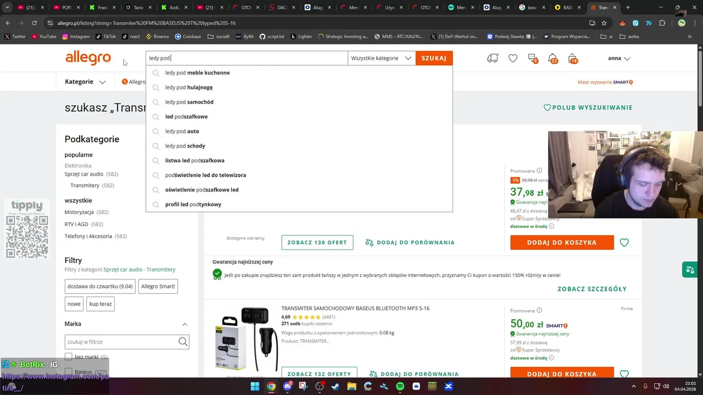Click the orange SZUKAJ search button

(434, 58)
